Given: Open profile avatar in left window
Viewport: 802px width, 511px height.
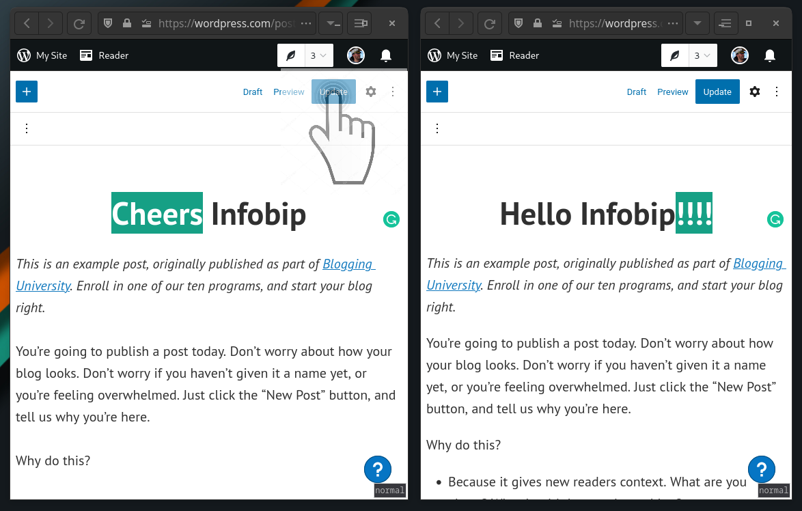Looking at the screenshot, I should (356, 55).
